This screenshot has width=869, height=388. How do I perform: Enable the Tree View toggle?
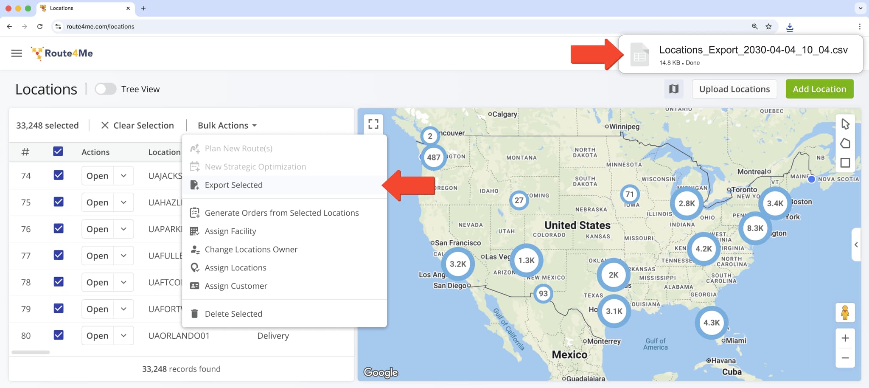coord(105,89)
